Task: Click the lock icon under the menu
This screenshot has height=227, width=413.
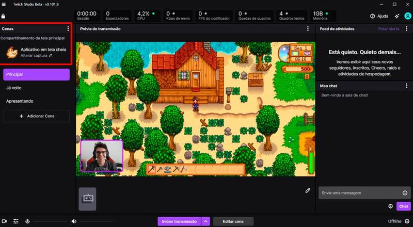Action: (3, 16)
